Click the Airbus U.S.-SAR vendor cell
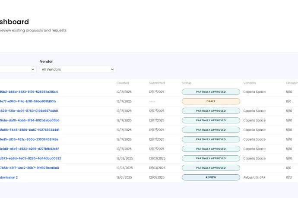Viewport: 298px width, 198px height. tap(254, 177)
